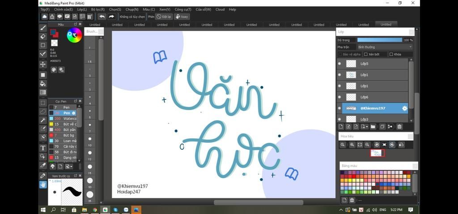The width and height of the screenshot is (458, 214).
Task: Zoom out in the navigator panel
Action: [368, 145]
